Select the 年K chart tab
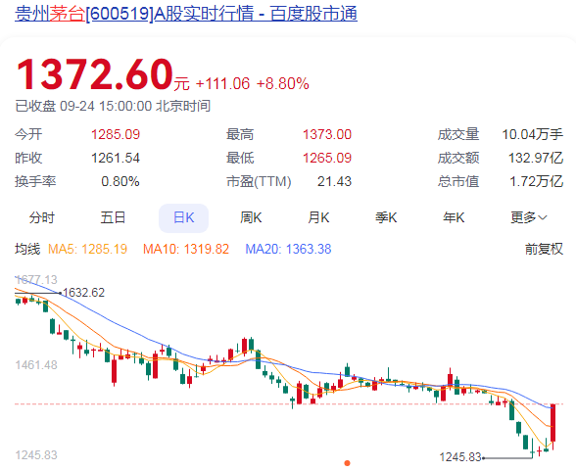The image size is (576, 471). coord(454,217)
